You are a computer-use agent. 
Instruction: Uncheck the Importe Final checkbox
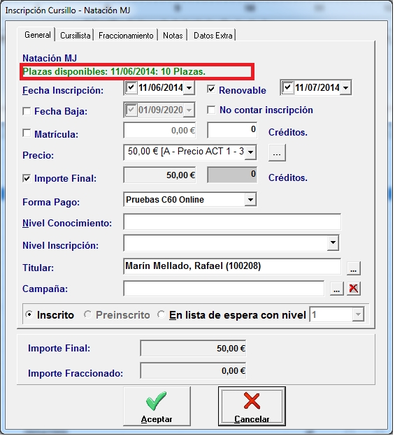tap(27, 178)
